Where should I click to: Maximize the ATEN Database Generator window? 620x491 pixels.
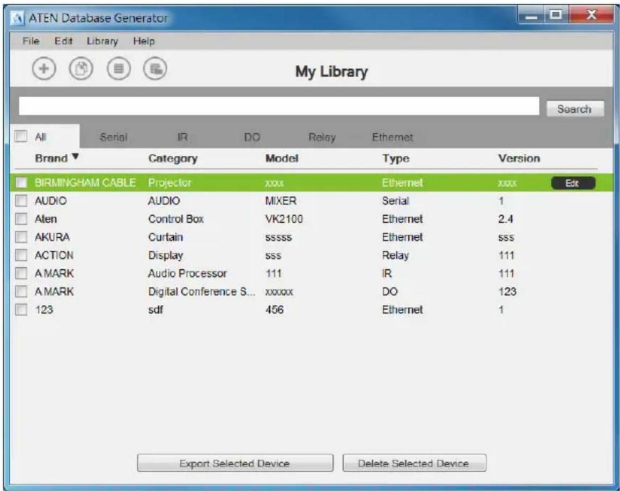click(x=556, y=16)
